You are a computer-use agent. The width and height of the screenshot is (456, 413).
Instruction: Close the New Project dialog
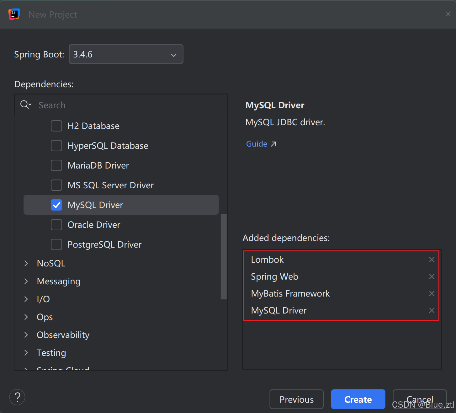click(x=448, y=14)
